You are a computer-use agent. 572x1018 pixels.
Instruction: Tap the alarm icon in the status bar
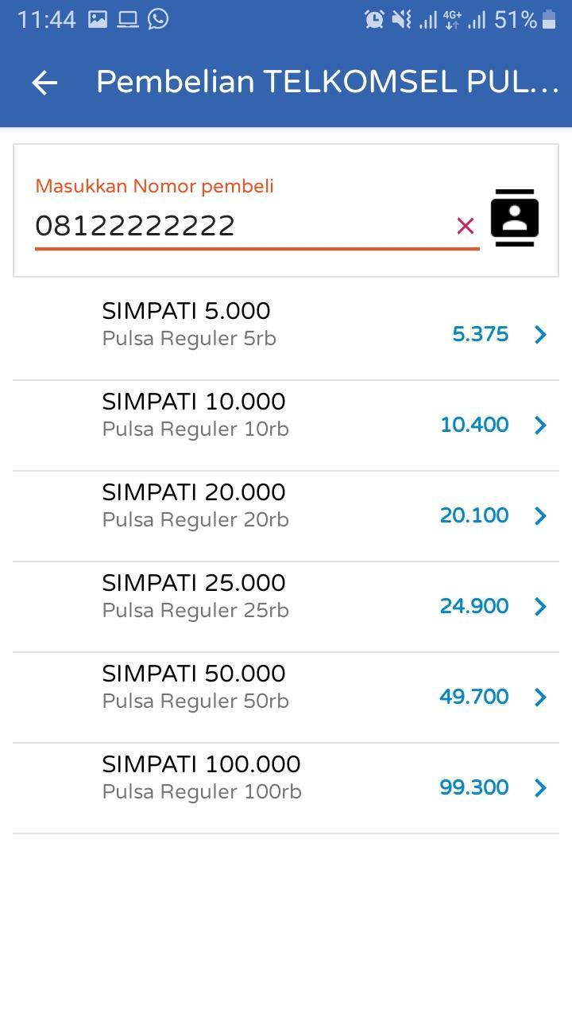point(374,19)
